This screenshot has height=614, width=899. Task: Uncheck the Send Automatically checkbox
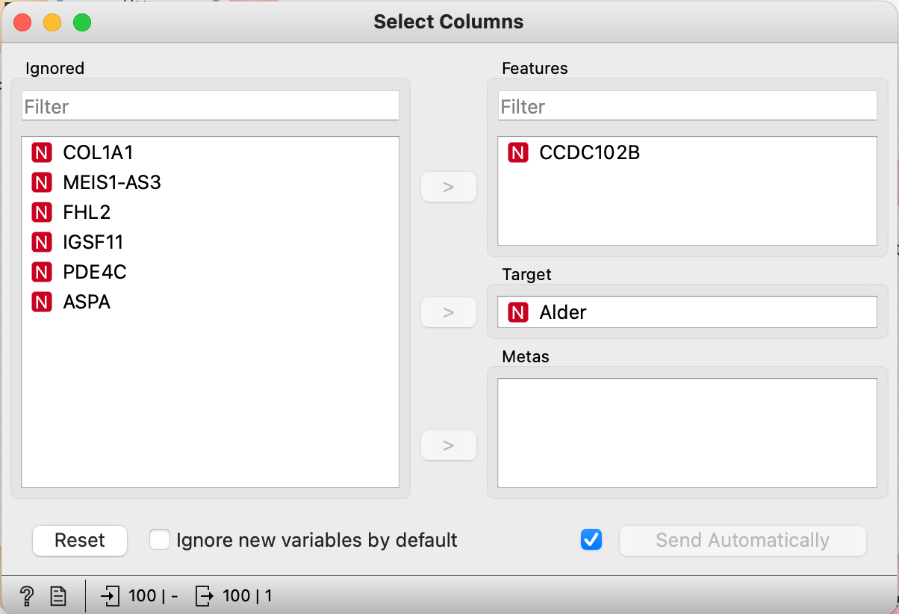(x=591, y=540)
